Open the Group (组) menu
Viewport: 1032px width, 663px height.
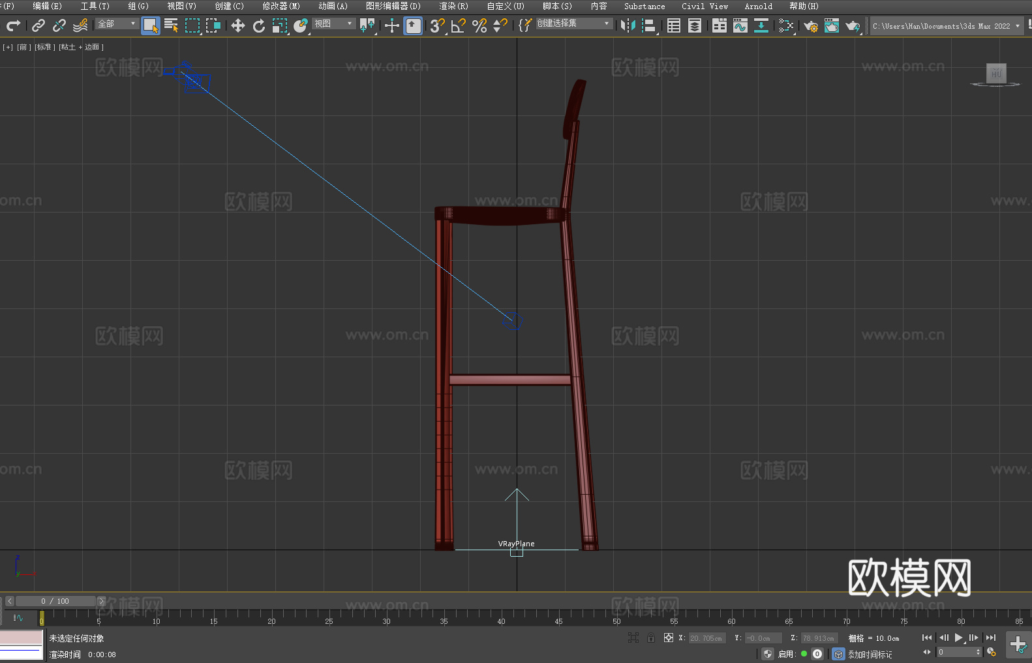point(138,6)
